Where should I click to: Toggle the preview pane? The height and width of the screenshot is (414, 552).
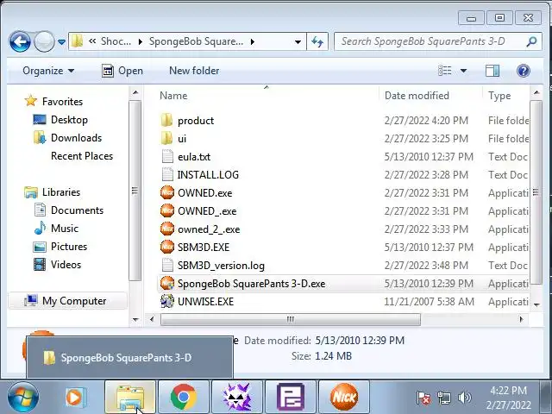point(492,71)
